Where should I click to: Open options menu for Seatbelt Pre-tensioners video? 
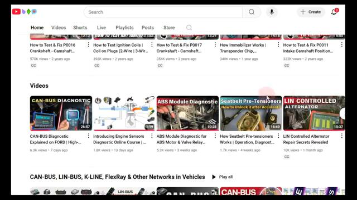[278, 136]
